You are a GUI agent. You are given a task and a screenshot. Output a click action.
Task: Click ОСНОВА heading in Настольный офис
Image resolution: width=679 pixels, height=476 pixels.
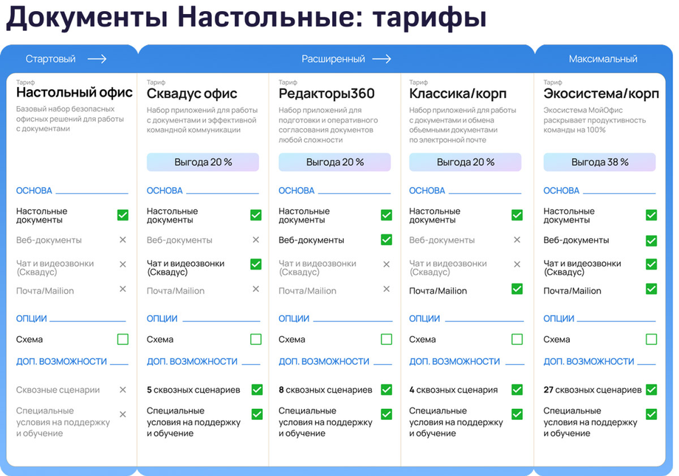point(34,191)
